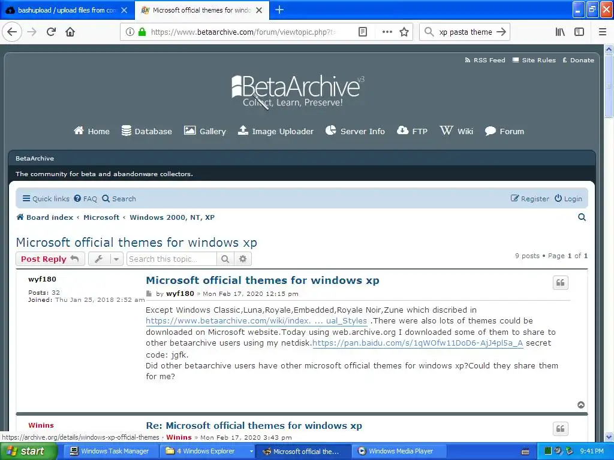Open the Donate link
This screenshot has height=460, width=614.
tap(579, 60)
